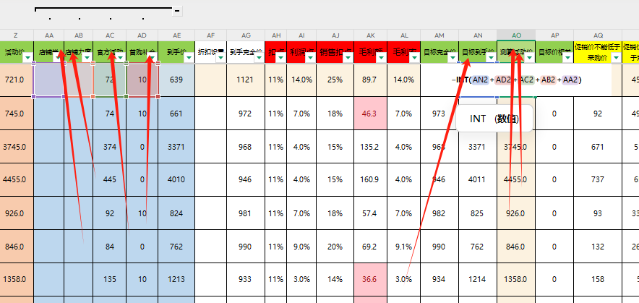Click the INT function tooltip hint
The width and height of the screenshot is (639, 303).
coord(494,119)
